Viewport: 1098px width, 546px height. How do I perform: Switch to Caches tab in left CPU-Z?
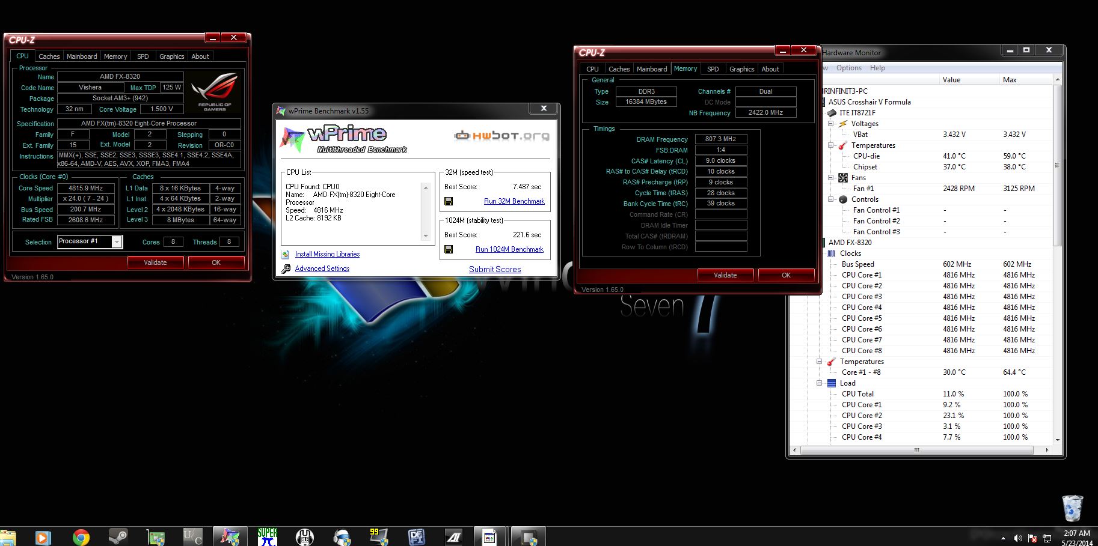pyautogui.click(x=49, y=56)
